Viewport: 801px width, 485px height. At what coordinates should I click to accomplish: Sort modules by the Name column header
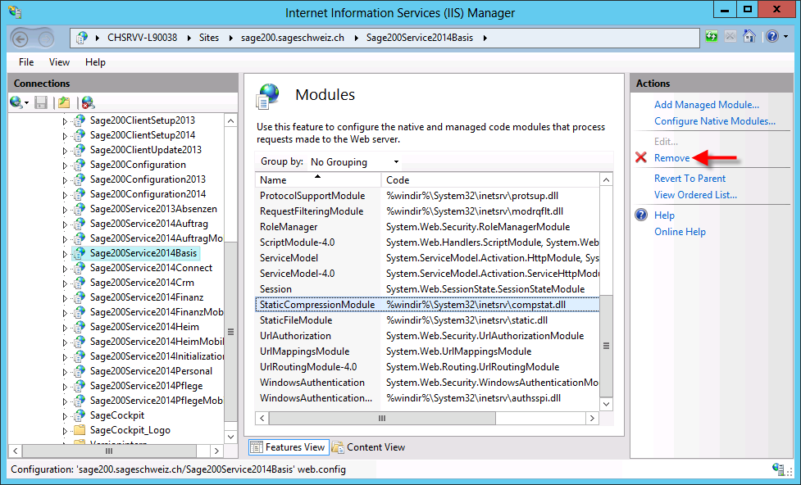tap(317, 179)
